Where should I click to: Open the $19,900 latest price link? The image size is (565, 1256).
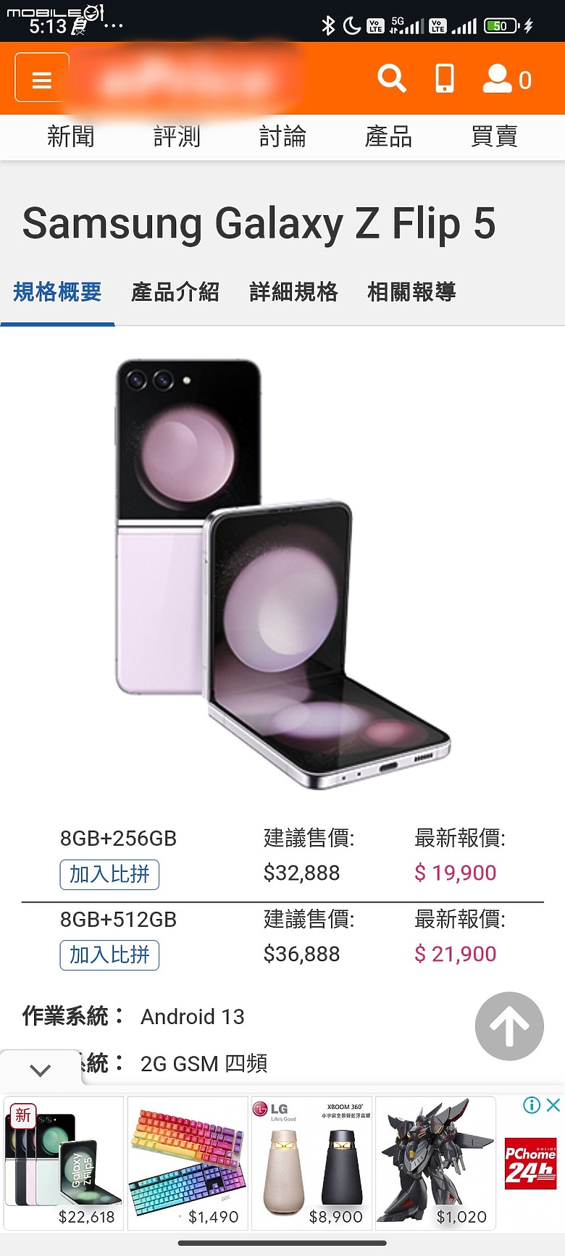point(455,873)
